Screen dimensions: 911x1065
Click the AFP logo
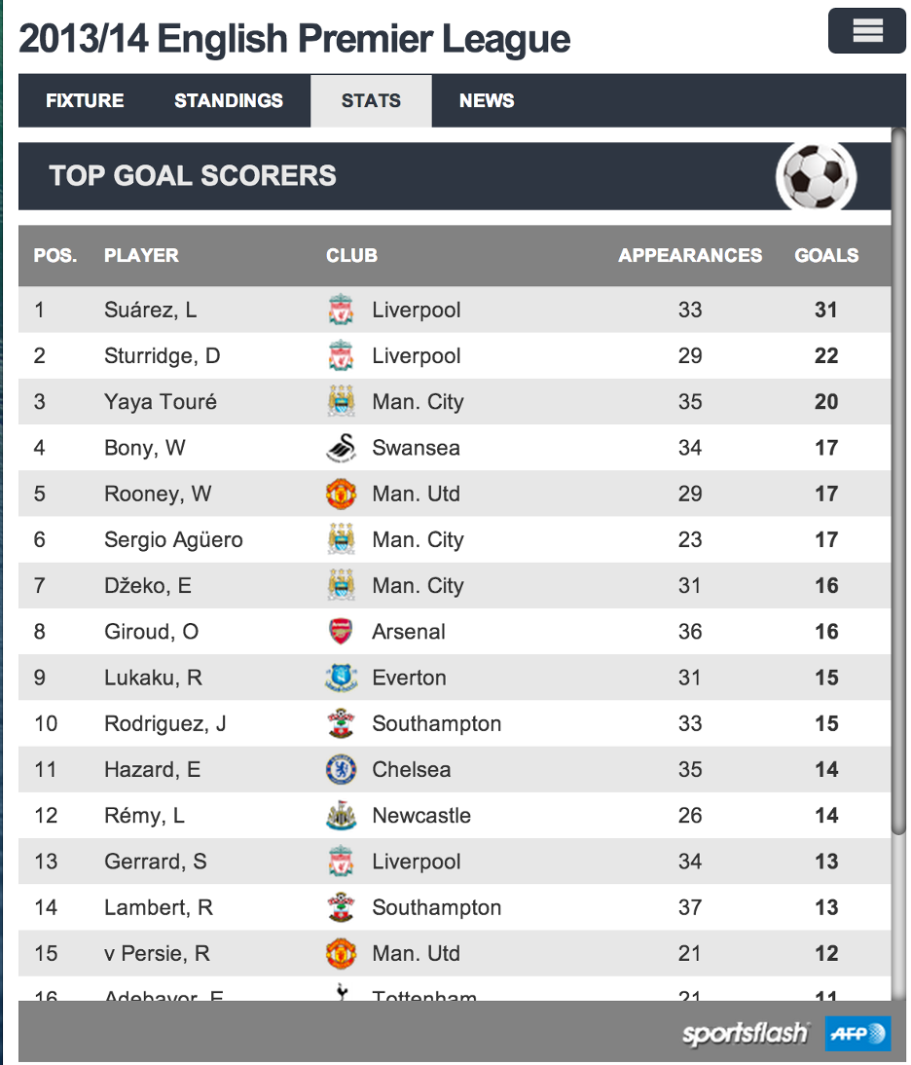(x=858, y=1034)
